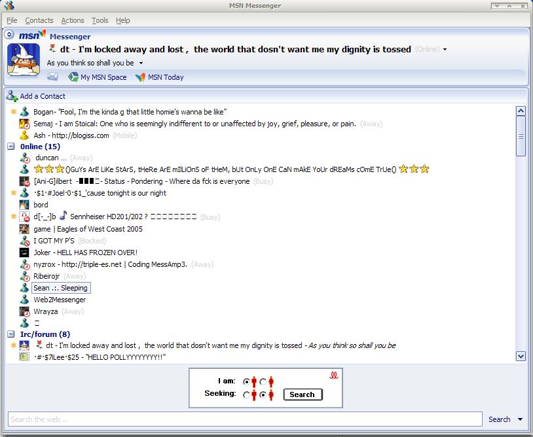Open MSN Today
The height and width of the screenshot is (437, 533).
[159, 77]
